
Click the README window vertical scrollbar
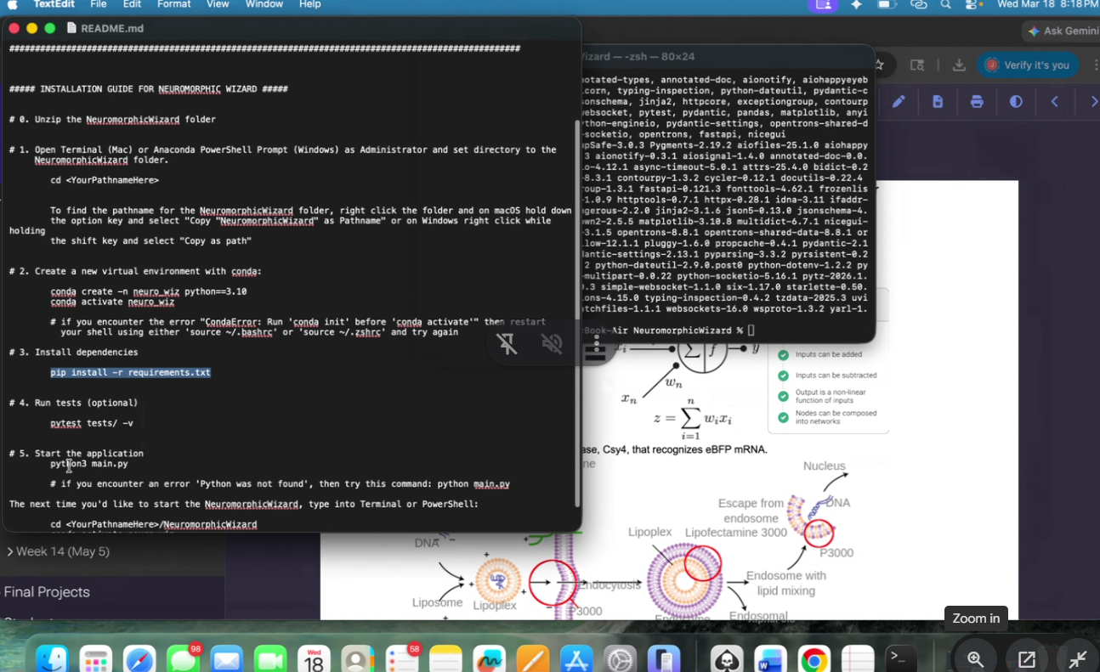coord(578,314)
